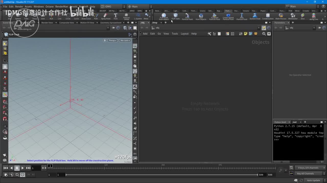Click the Condensation shelf tool

point(268,17)
